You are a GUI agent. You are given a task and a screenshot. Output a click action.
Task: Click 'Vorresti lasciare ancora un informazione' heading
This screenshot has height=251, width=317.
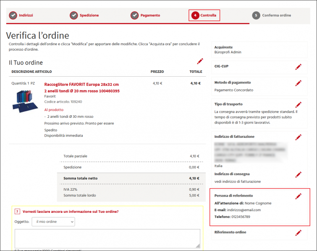(71, 212)
